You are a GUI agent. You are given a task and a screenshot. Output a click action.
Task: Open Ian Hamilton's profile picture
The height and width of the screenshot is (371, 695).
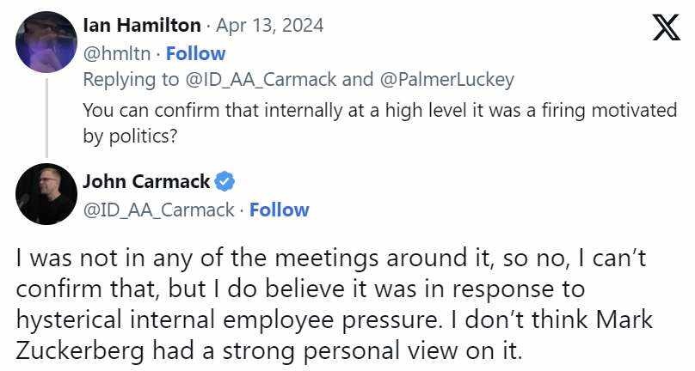[x=46, y=42]
